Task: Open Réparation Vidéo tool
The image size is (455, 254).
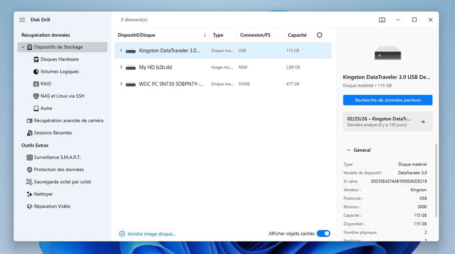Action: pyautogui.click(x=49, y=206)
